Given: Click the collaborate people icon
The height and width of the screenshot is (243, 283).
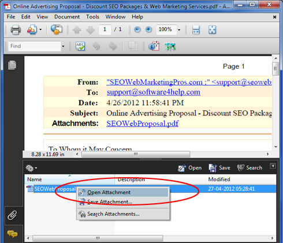Looking at the screenshot, I should [x=32, y=30].
